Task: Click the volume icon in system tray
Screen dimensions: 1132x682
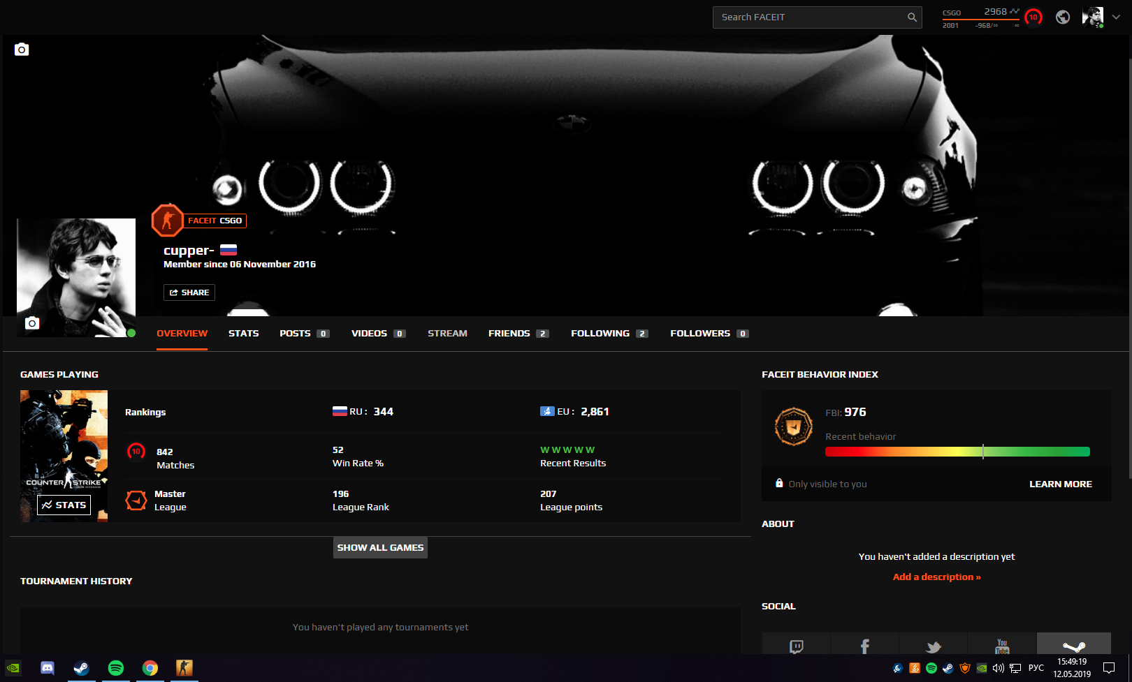Action: (999, 668)
